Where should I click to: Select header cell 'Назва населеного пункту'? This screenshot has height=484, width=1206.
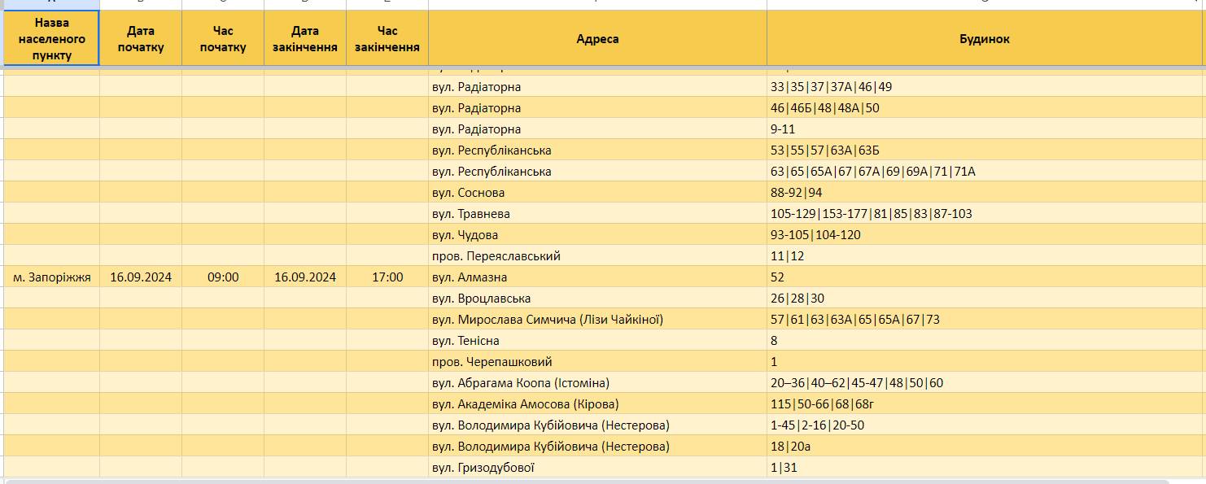(x=52, y=38)
